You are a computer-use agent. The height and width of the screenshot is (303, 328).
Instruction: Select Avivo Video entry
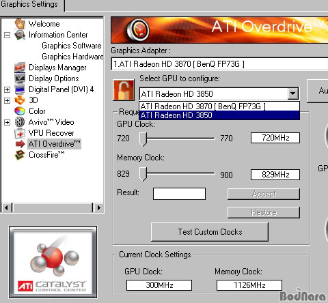[51, 122]
